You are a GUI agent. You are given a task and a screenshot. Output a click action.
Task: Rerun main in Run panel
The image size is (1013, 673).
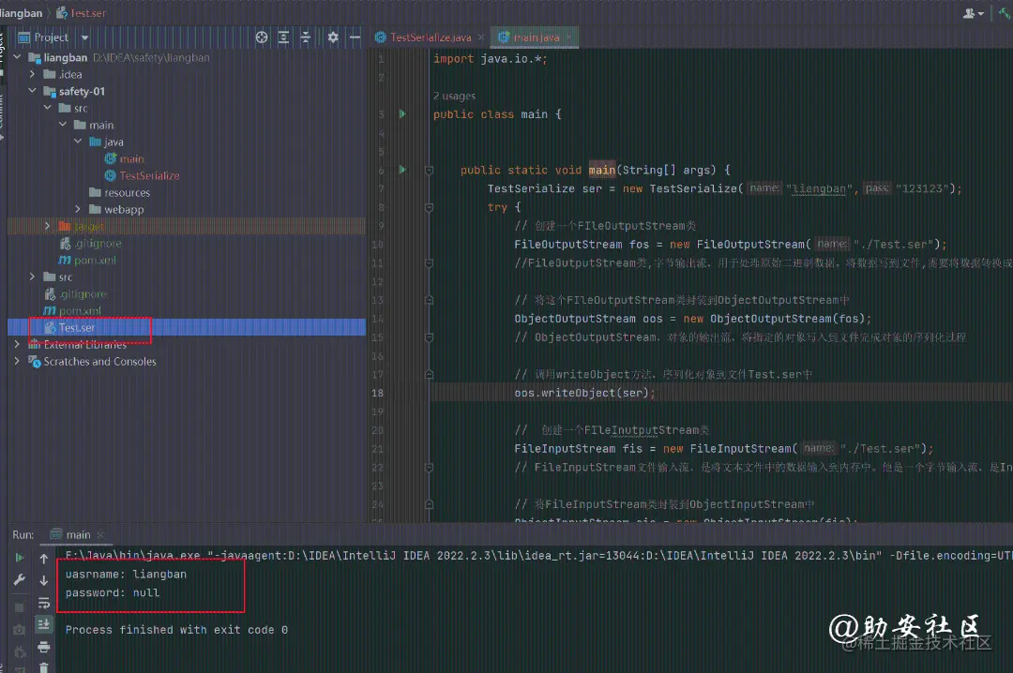(19, 558)
